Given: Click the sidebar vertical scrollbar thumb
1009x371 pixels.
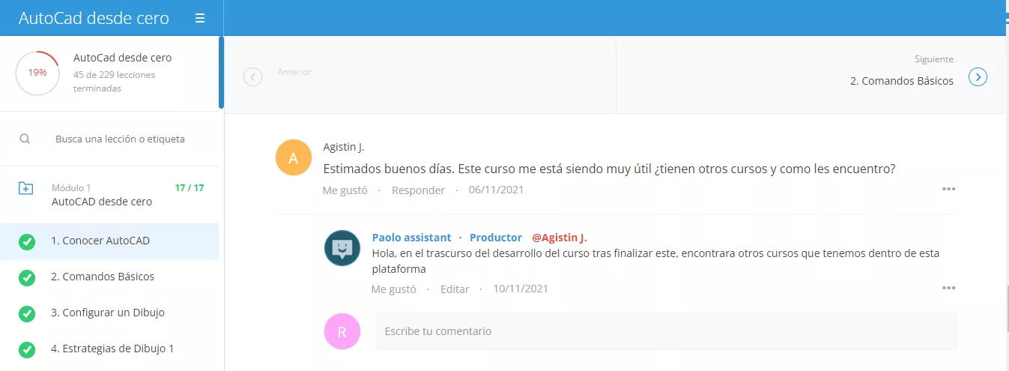Looking at the screenshot, I should click(x=221, y=73).
